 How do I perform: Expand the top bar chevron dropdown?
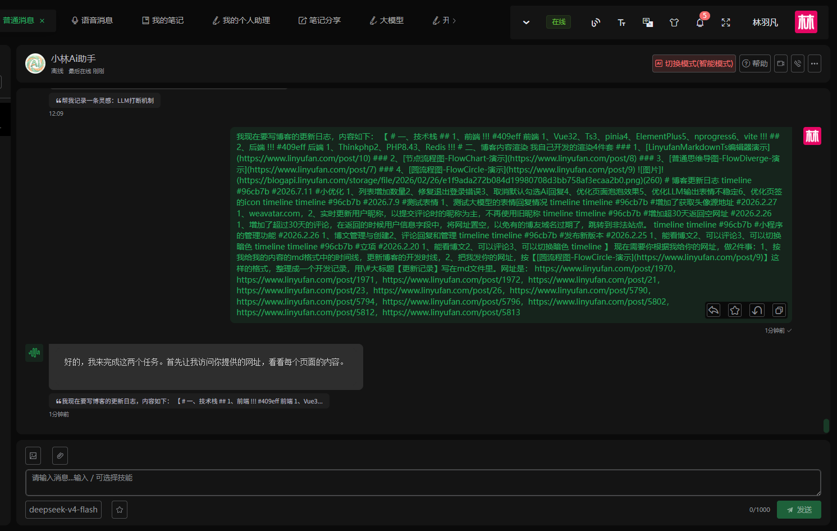pos(526,22)
